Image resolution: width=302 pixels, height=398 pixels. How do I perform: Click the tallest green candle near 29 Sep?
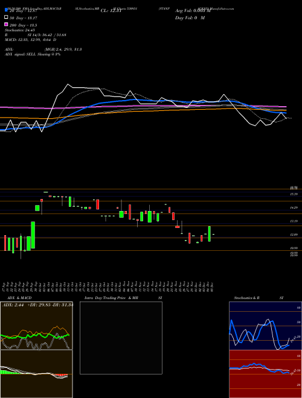pos(33,235)
